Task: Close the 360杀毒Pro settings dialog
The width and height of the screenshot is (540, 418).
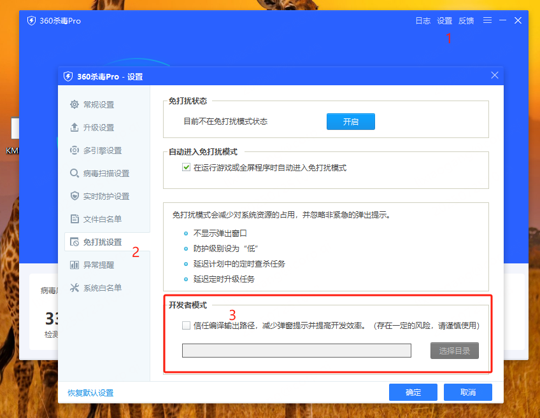Action: (x=495, y=75)
